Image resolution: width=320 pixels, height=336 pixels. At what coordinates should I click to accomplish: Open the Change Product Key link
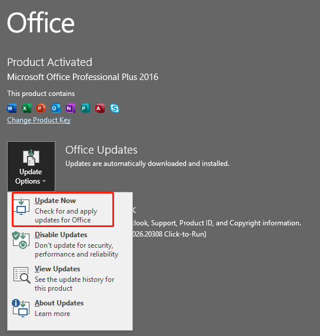pyautogui.click(x=39, y=120)
